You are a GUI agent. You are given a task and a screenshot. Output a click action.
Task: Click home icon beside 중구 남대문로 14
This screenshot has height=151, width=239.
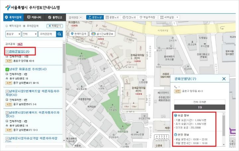(x=7, y=126)
